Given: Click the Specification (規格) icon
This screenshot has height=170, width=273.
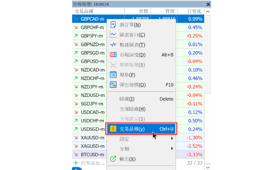Looking at the screenshot, I should (113, 75).
